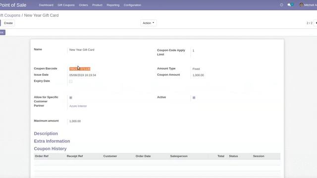Image resolution: width=317 pixels, height=178 pixels.
Task: Click the New Year Gift Card breadcrumb title
Action: [41, 15]
